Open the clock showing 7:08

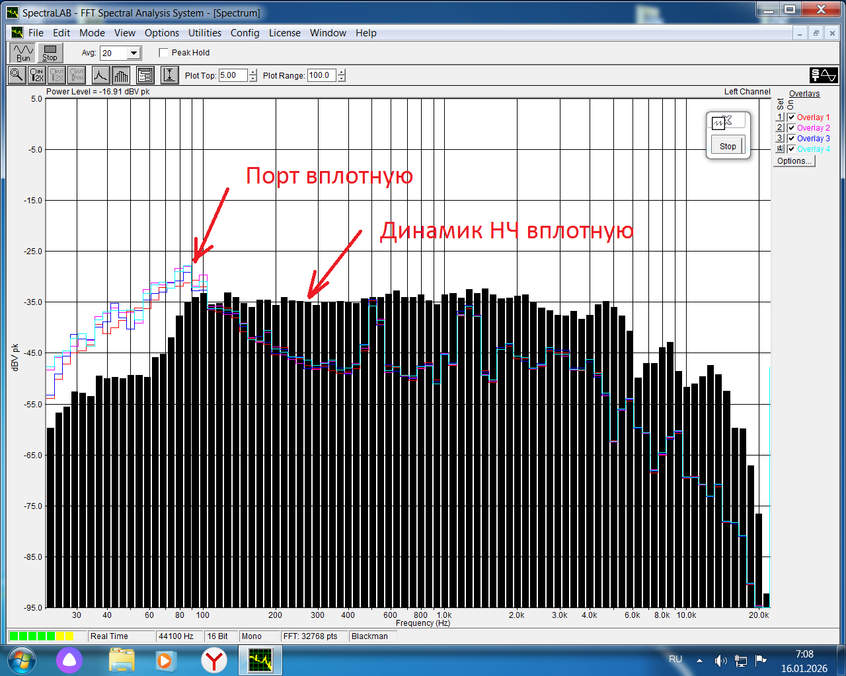(x=804, y=661)
